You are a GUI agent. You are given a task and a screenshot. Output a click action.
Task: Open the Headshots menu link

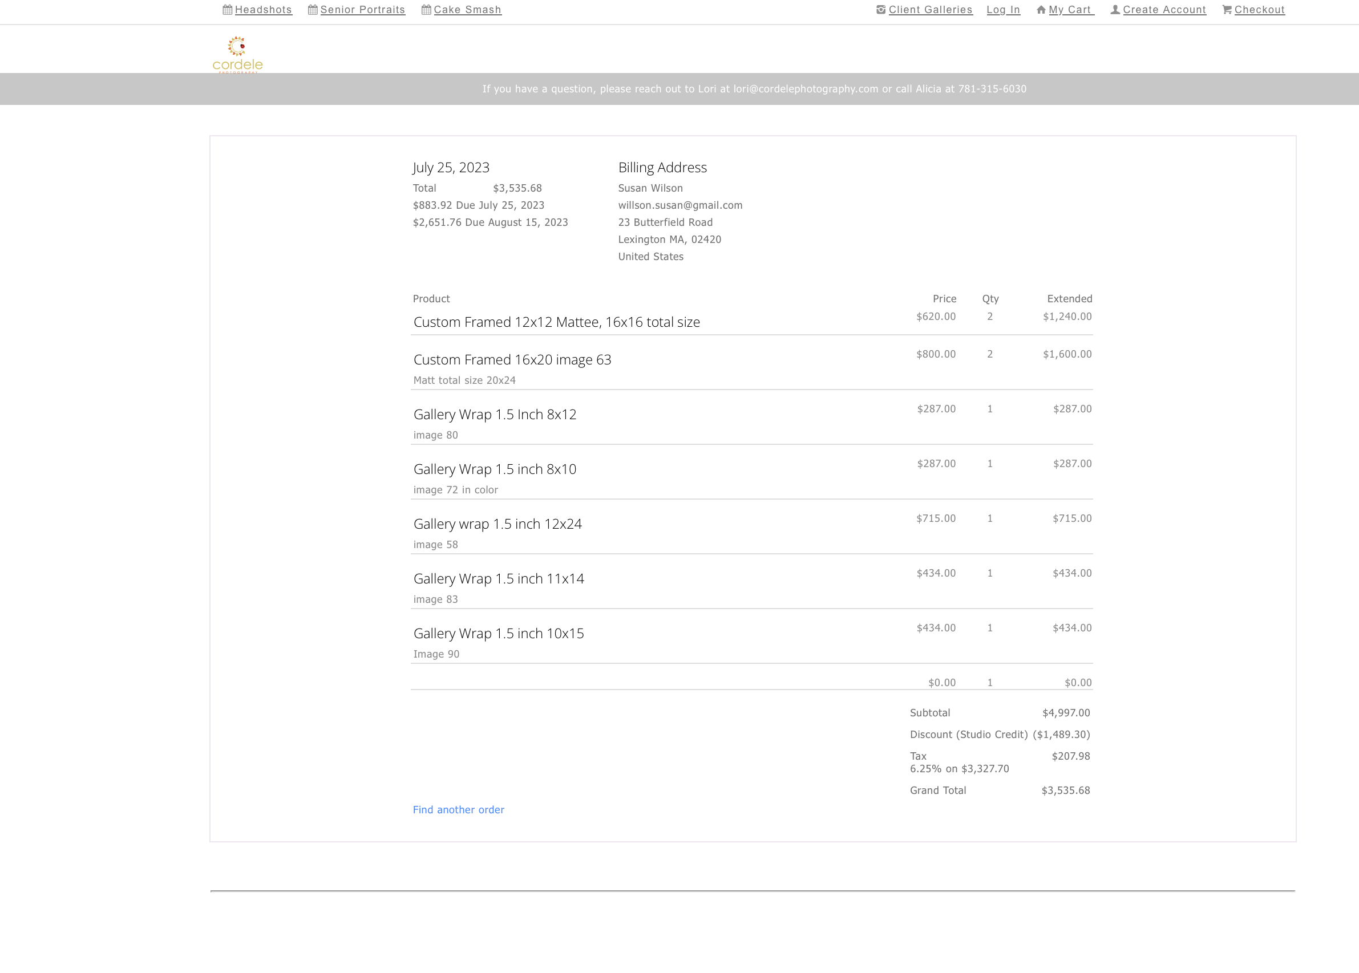264,10
